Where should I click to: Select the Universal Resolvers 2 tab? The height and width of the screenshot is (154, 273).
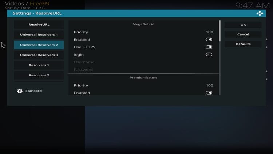[39, 45]
